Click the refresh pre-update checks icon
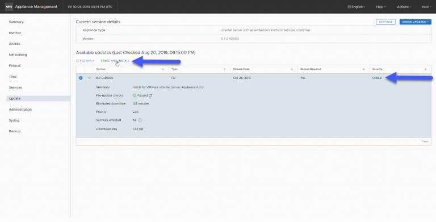 tap(150, 95)
